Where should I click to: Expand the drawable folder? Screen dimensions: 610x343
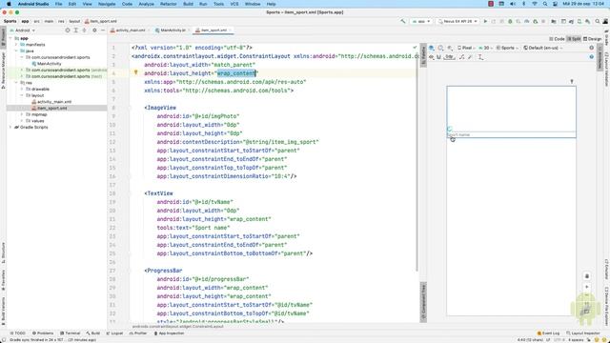tap(22, 89)
